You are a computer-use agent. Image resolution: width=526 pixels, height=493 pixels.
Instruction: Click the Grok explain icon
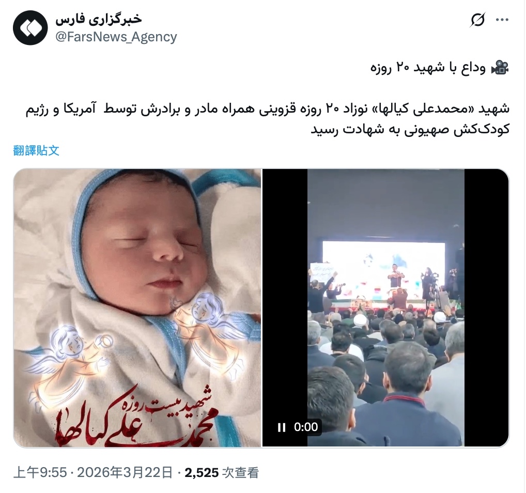[x=477, y=20]
